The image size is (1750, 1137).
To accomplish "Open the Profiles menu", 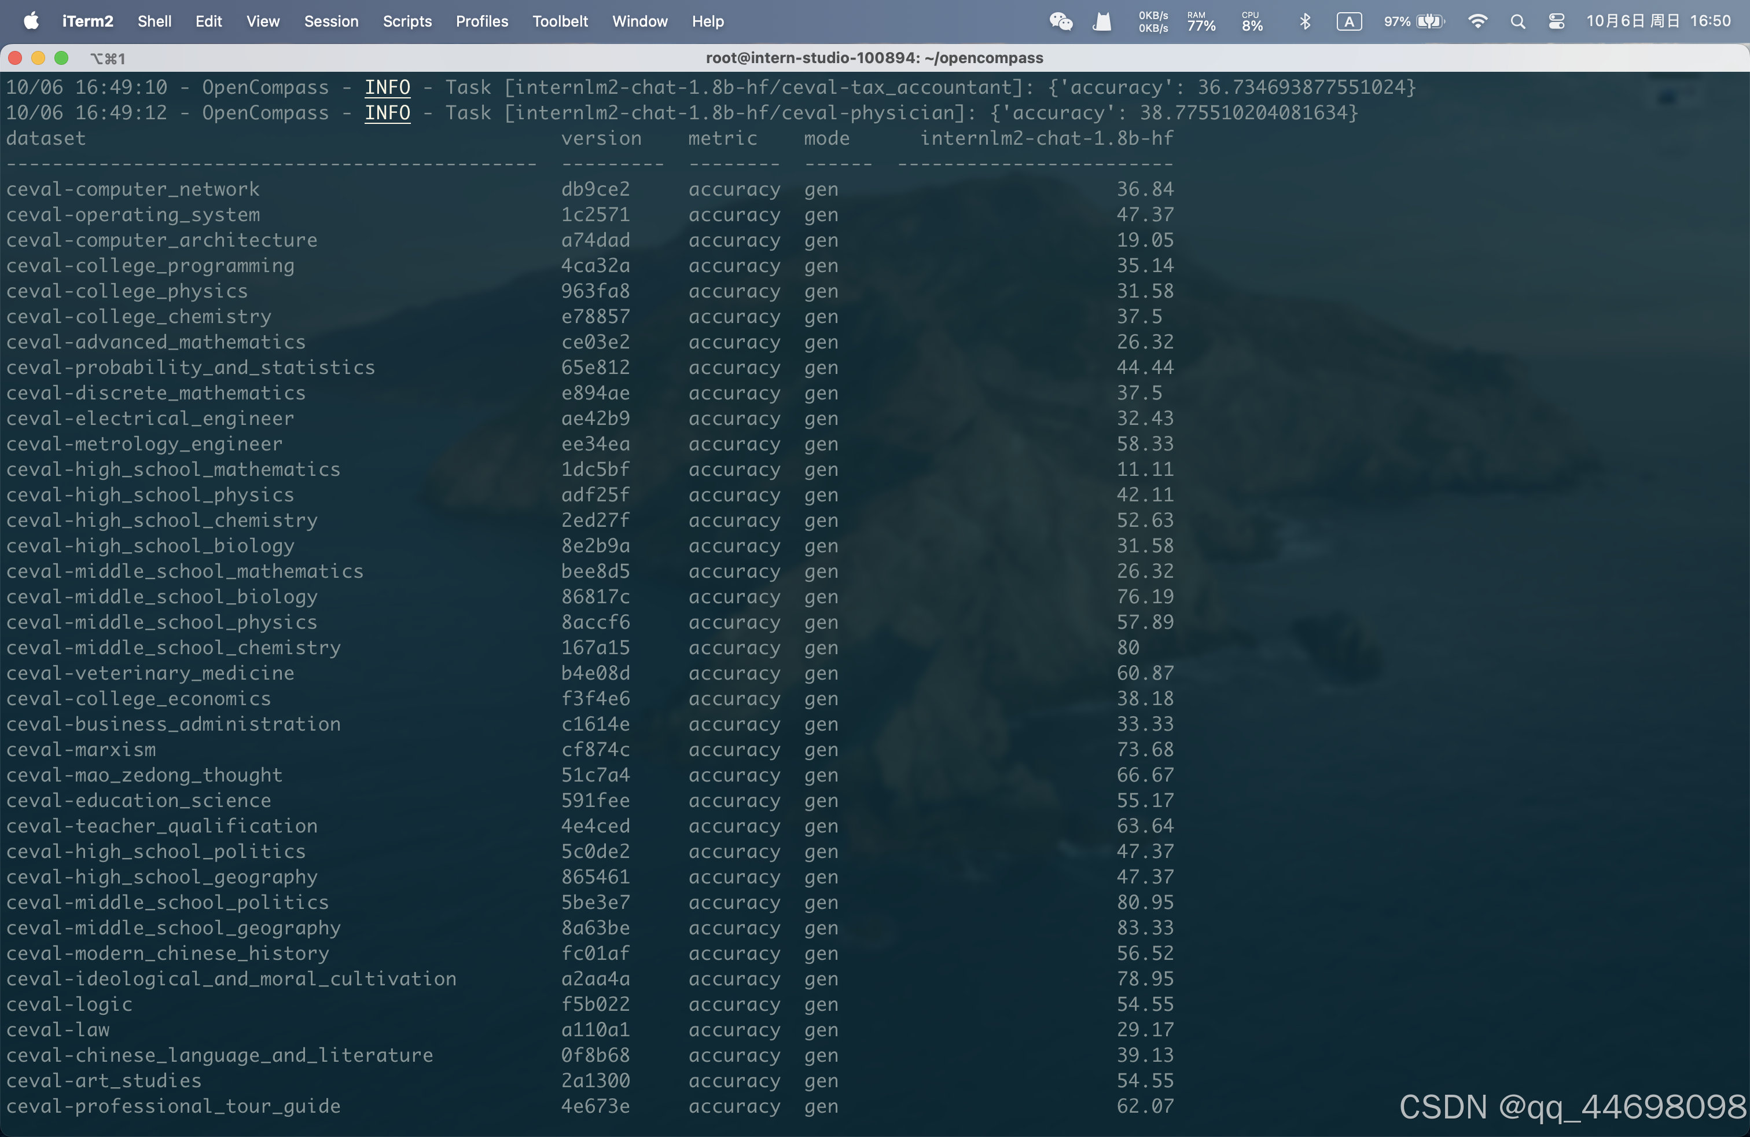I will [x=481, y=21].
